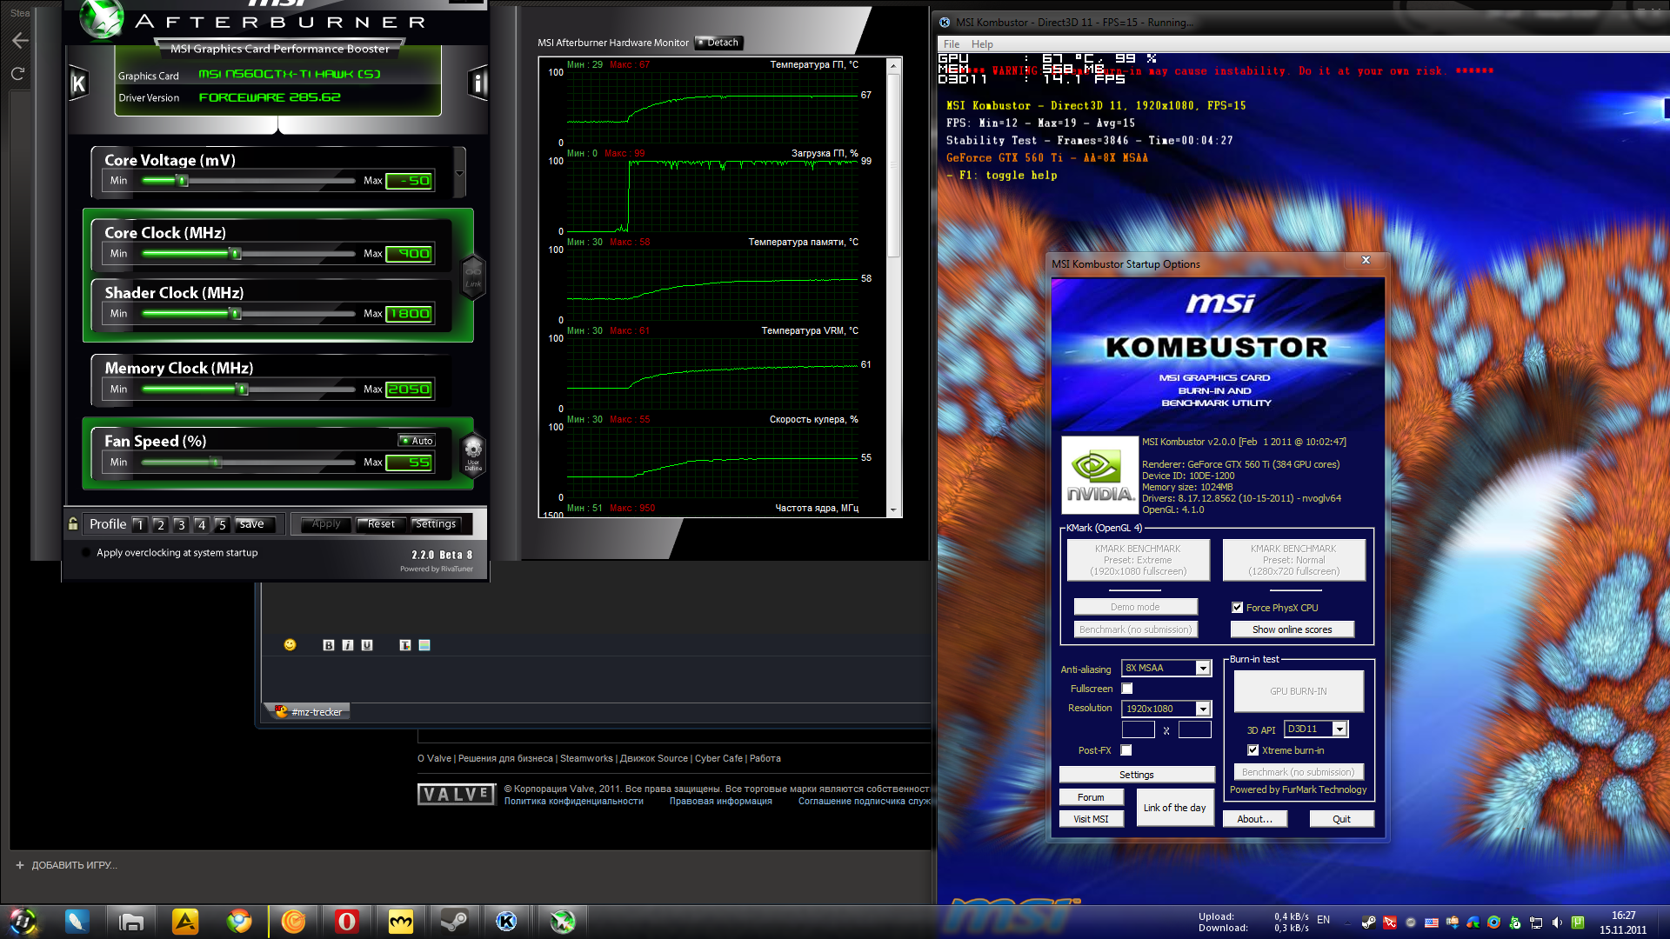Enable Apply overclocking at system startup
Screen dimensions: 1670x939
point(86,552)
